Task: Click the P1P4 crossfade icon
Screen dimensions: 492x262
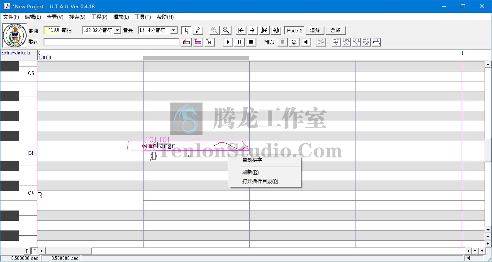Action: tap(356, 42)
